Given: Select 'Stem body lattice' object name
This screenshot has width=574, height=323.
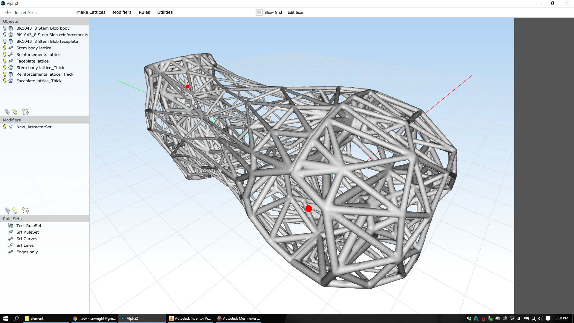Looking at the screenshot, I should coord(33,48).
